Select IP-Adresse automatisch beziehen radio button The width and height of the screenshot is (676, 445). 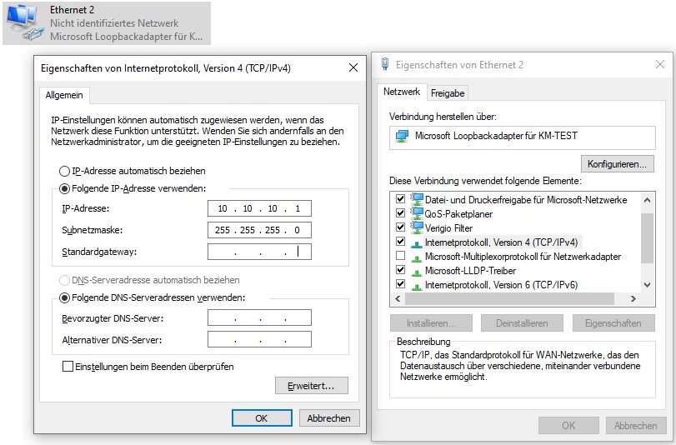[64, 171]
